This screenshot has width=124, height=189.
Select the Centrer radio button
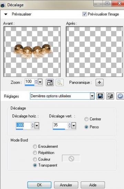86,119
